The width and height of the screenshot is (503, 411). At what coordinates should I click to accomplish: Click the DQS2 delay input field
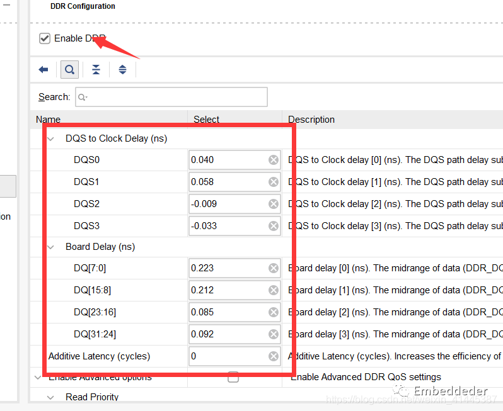pyautogui.click(x=227, y=204)
